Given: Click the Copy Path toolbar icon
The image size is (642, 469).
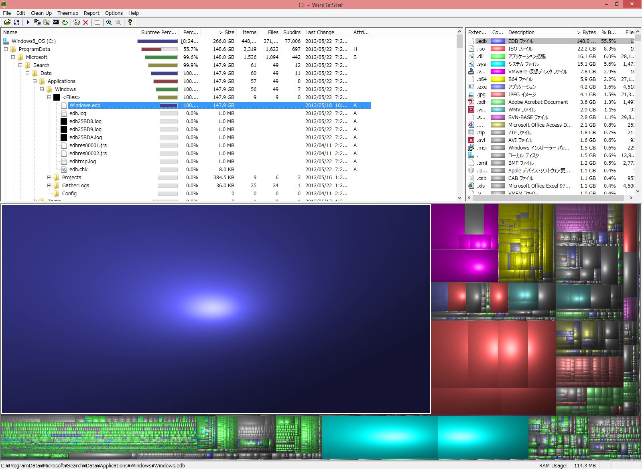Looking at the screenshot, I should [x=37, y=22].
